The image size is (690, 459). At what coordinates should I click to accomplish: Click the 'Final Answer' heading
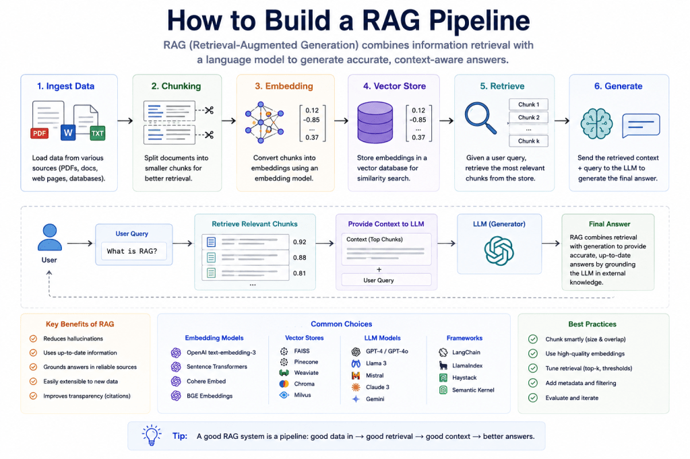609,224
